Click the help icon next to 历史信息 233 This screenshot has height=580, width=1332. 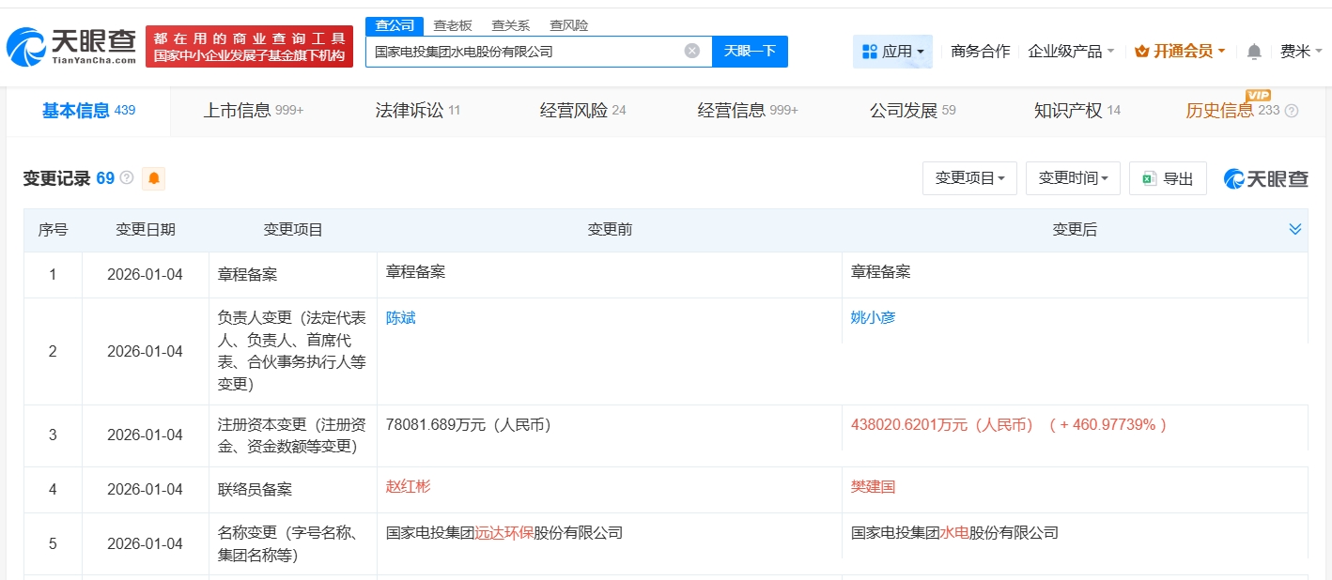[1292, 111]
